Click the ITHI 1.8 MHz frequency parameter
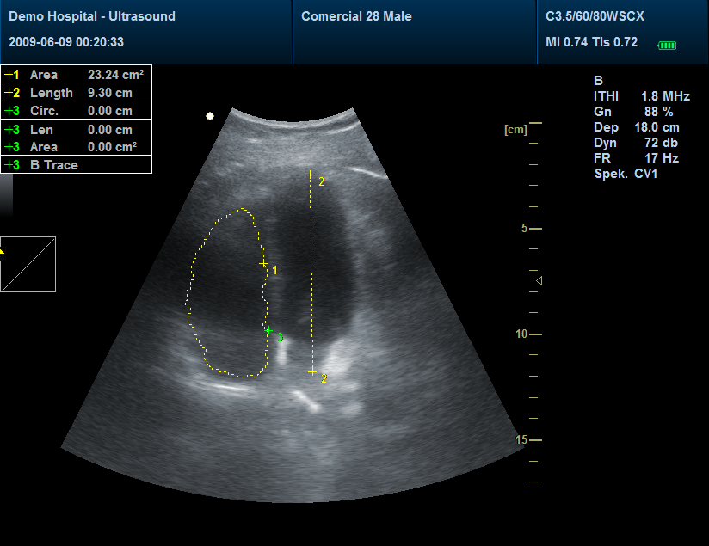This screenshot has height=546, width=709. pyautogui.click(x=641, y=96)
